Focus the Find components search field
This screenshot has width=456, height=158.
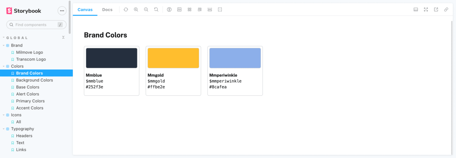point(36,25)
